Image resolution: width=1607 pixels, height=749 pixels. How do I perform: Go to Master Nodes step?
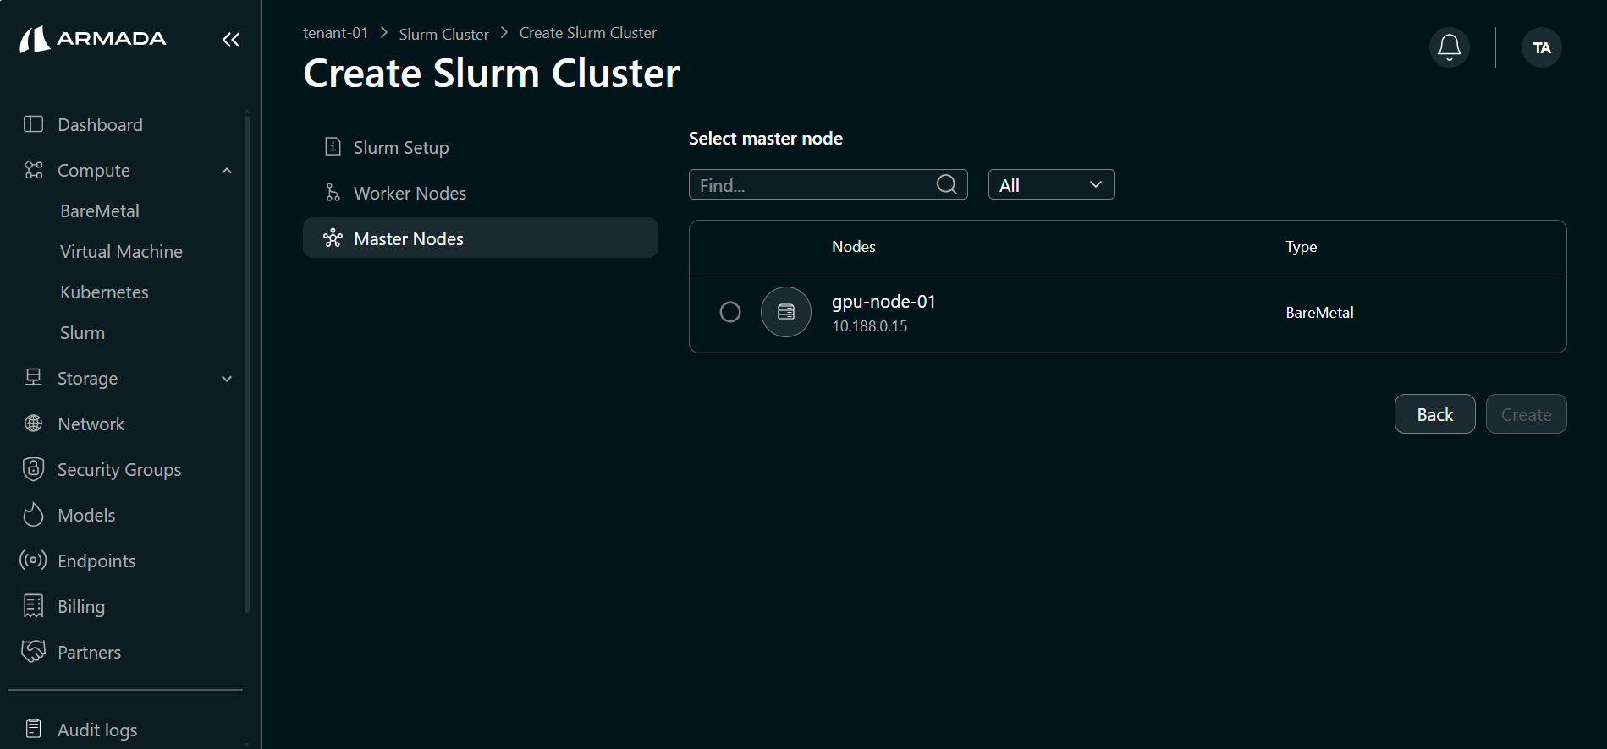pyautogui.click(x=481, y=238)
